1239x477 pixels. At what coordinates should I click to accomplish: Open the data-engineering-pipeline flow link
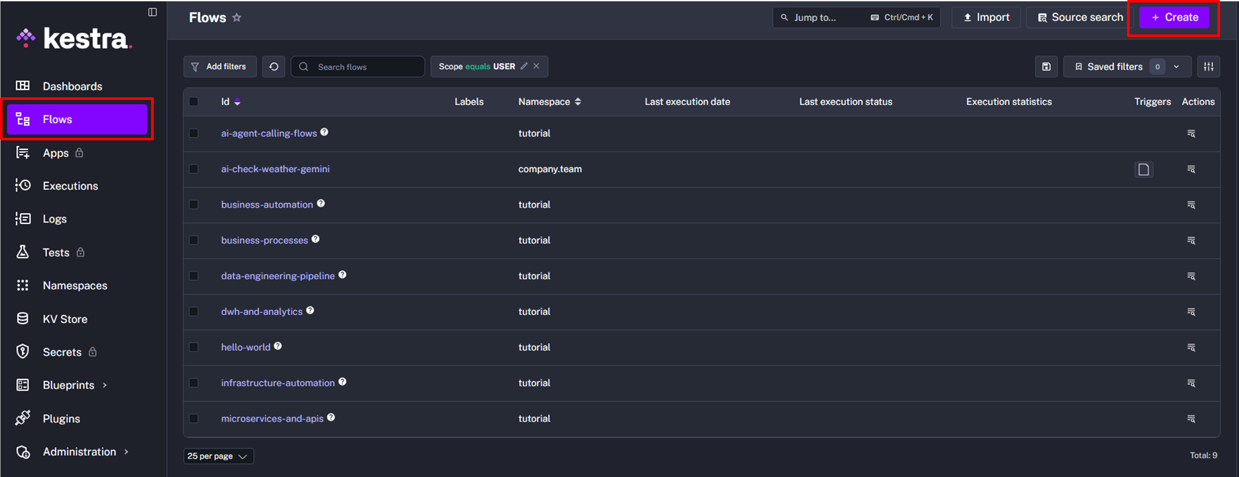pos(277,276)
